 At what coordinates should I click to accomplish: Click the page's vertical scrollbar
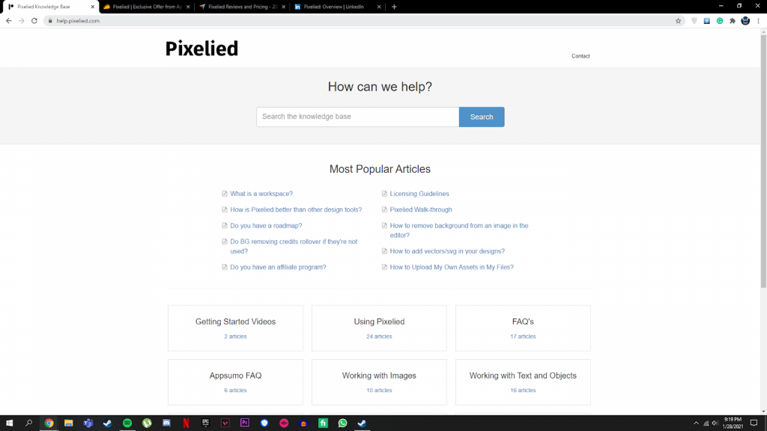(763, 162)
